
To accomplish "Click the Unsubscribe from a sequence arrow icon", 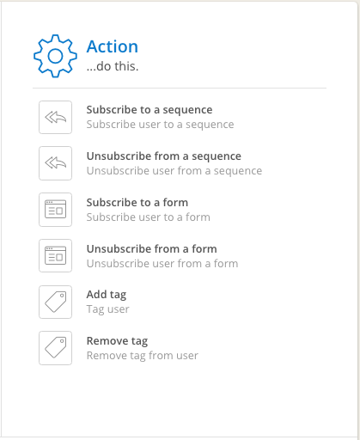I will point(55,163).
